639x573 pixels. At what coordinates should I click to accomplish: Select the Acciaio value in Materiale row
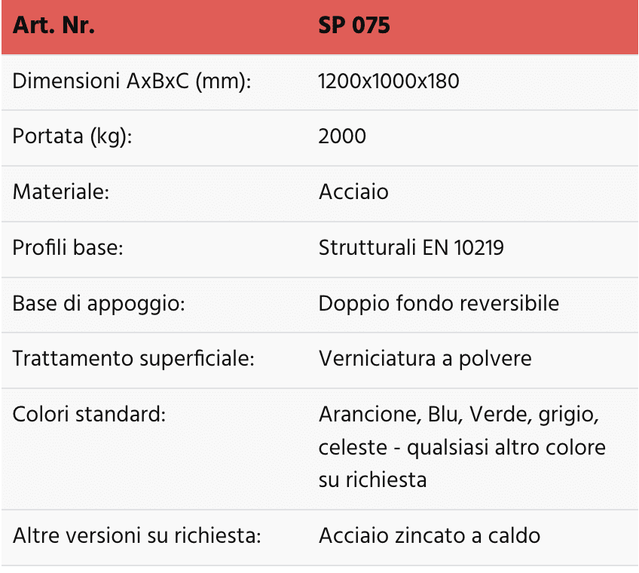tap(353, 192)
